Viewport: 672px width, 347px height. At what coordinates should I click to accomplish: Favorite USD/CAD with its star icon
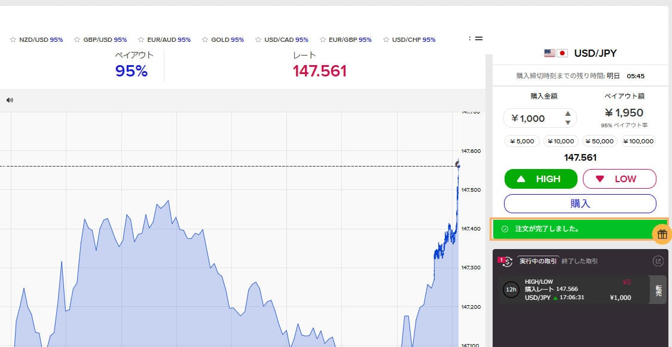click(258, 40)
